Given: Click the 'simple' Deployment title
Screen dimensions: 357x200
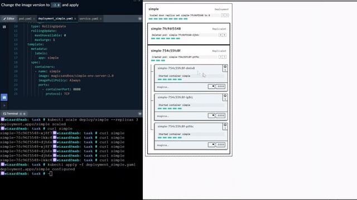Looking at the screenshot, I should pos(153,9).
